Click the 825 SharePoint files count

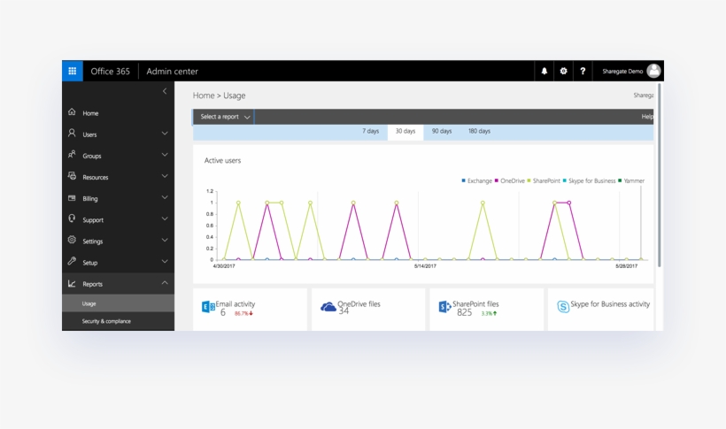(x=464, y=313)
